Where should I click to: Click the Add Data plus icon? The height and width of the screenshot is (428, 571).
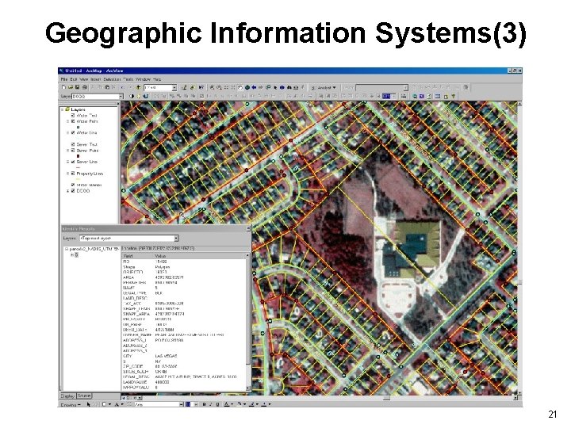[x=138, y=87]
